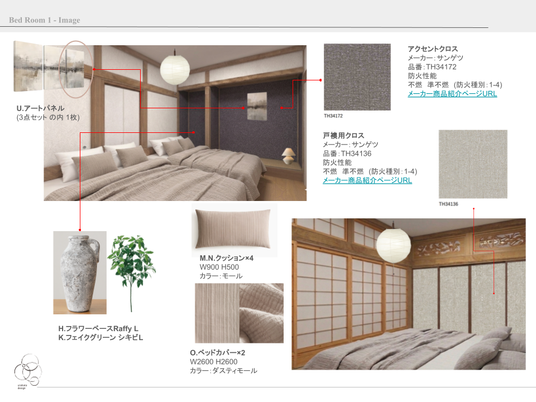Click the fire rating line under 戸襖用クロス

(x=370, y=171)
